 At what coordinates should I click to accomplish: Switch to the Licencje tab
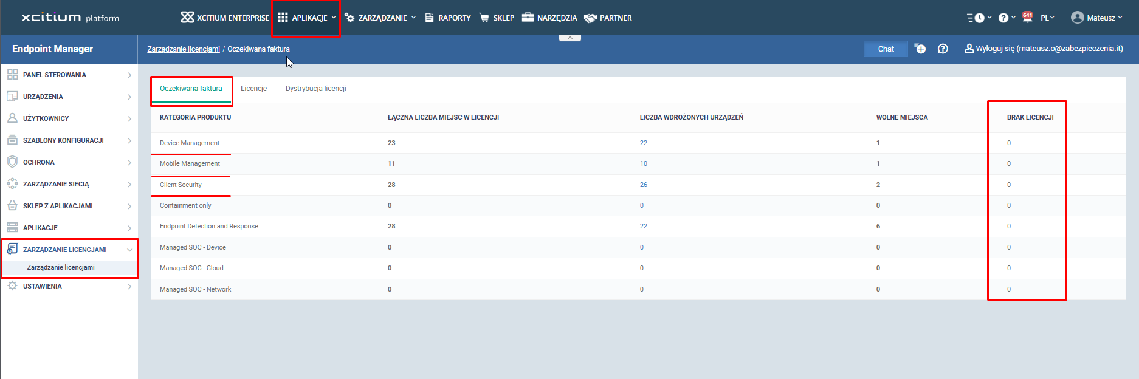(253, 89)
